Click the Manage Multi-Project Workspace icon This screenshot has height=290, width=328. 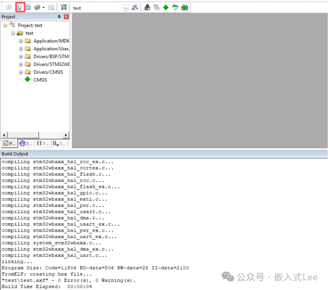pyautogui.click(x=156, y=8)
